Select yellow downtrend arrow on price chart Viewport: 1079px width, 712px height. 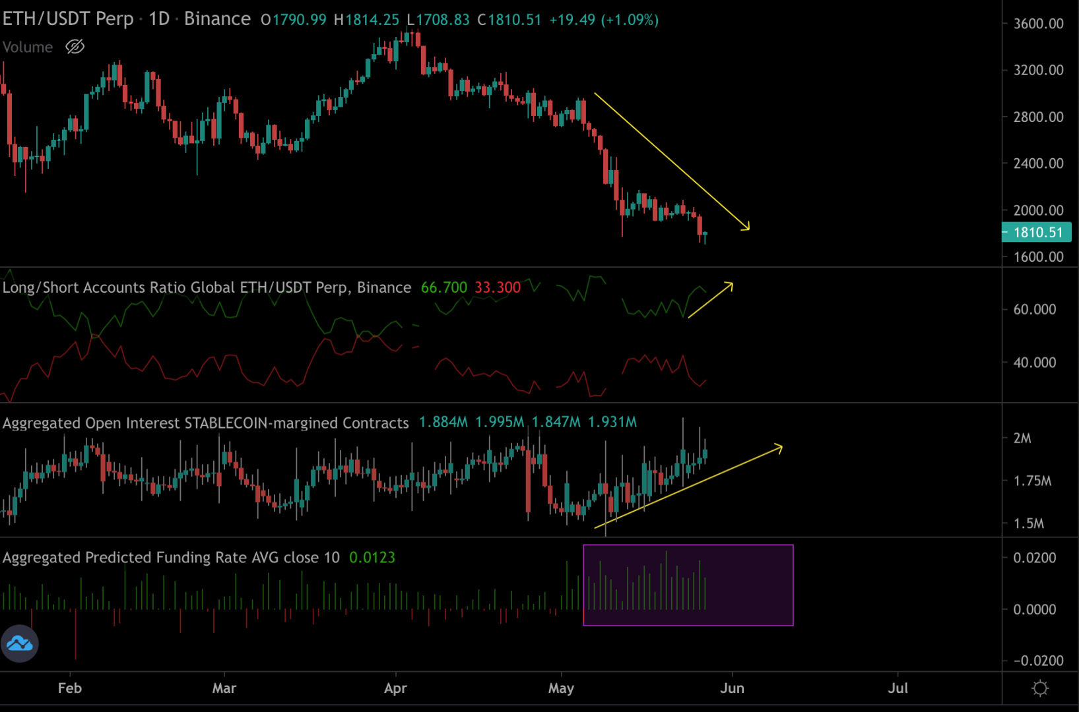tap(670, 161)
